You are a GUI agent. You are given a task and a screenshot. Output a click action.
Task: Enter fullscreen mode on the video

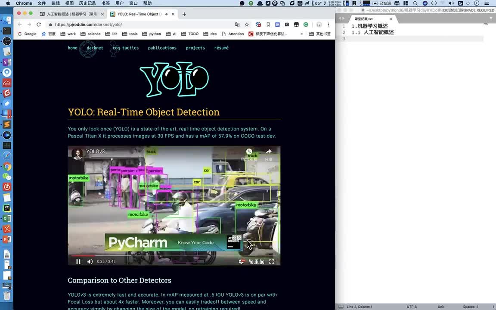click(x=272, y=261)
